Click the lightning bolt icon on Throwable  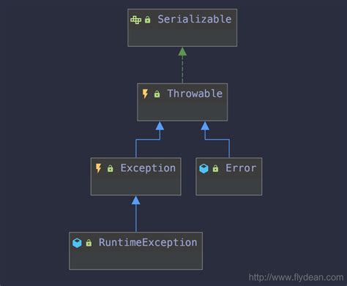tap(145, 94)
